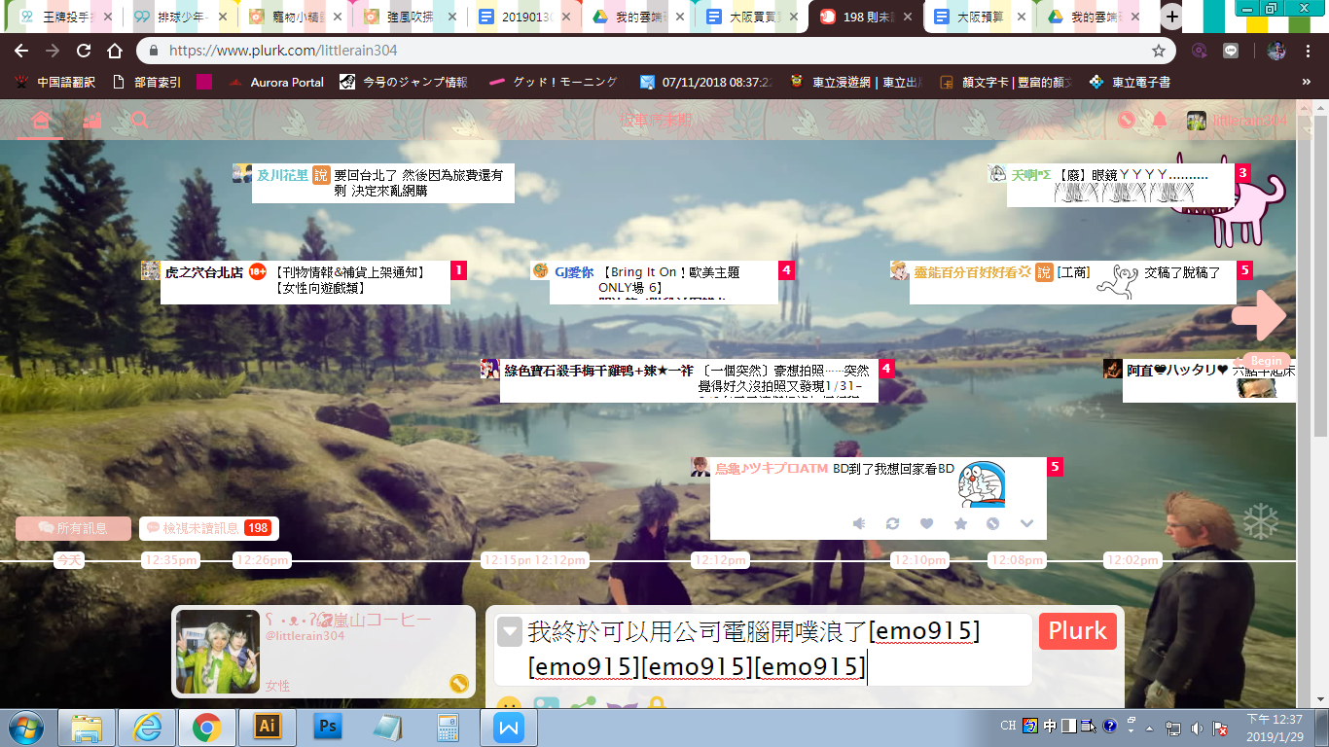Image resolution: width=1329 pixels, height=747 pixels.
Task: Select 12:10pm timeline marker
Action: [919, 560]
